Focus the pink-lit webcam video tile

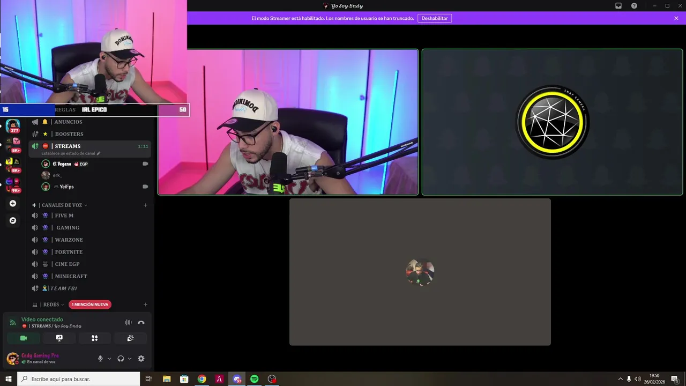(288, 122)
